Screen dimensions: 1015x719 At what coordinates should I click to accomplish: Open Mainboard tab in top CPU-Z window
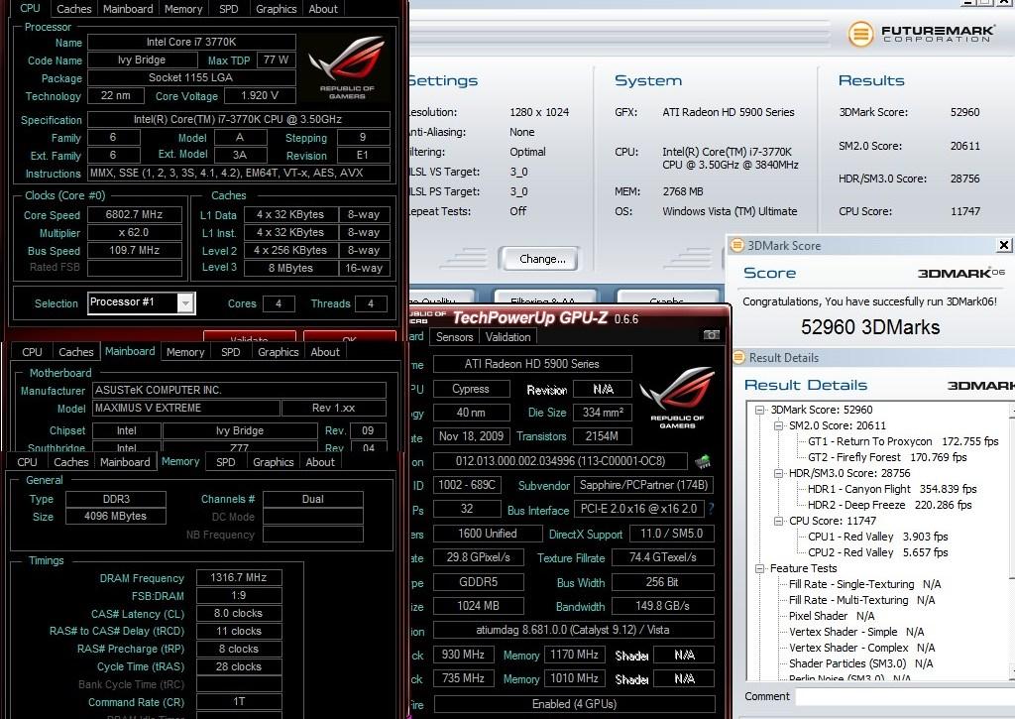point(128,9)
